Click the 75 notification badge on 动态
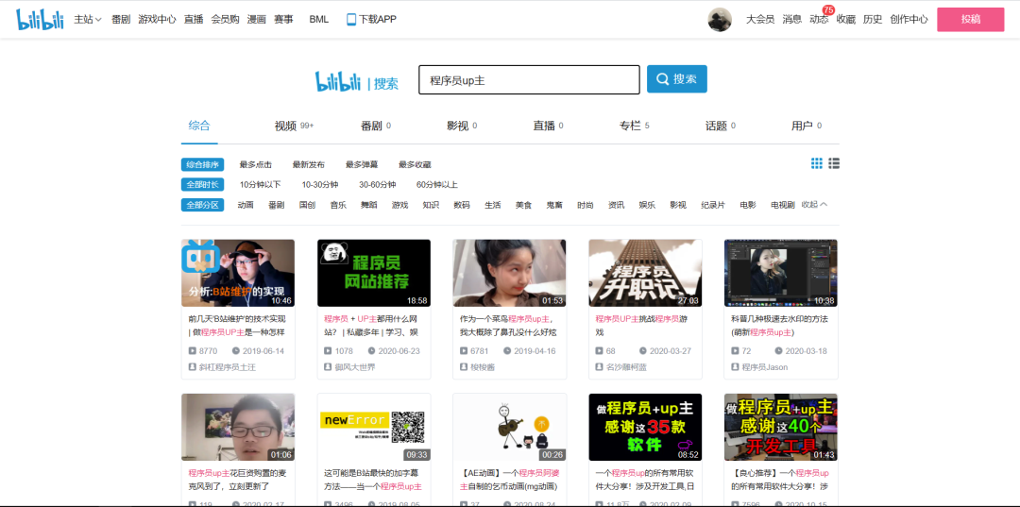 [x=828, y=10]
